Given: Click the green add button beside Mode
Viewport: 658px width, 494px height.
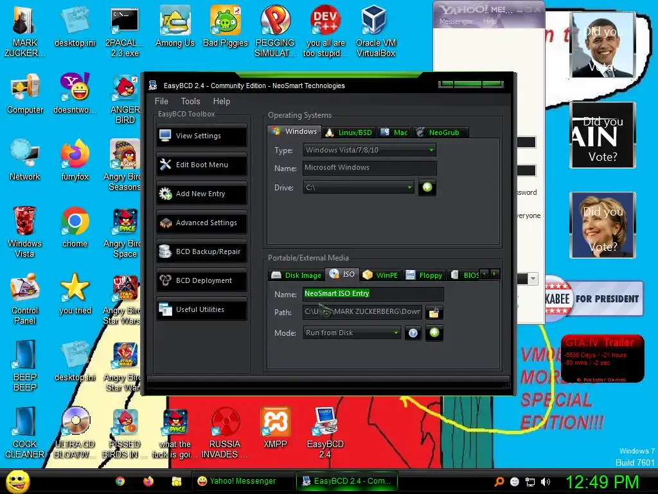Looking at the screenshot, I should click(434, 333).
